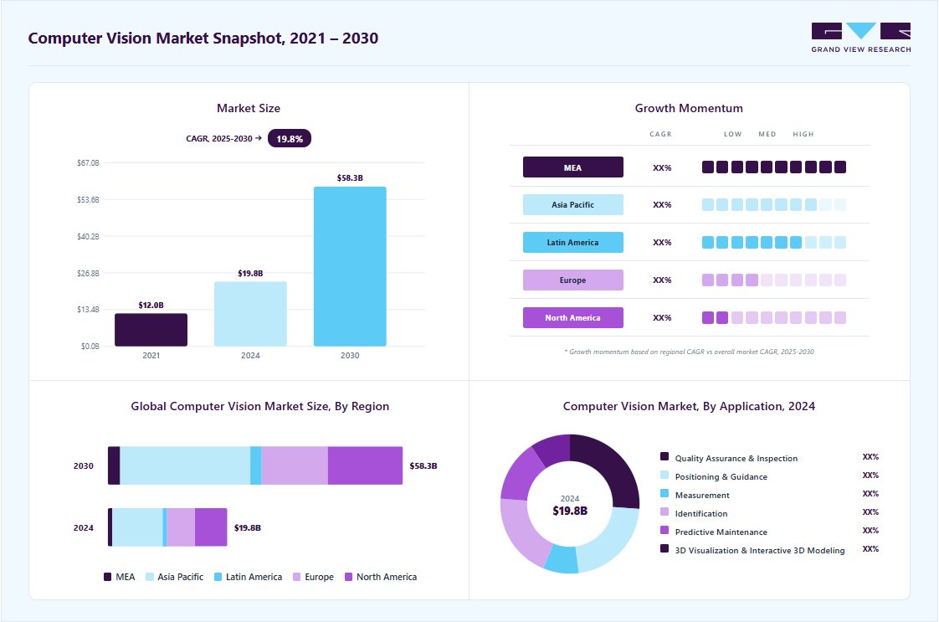939x622 pixels.
Task: Click the Measurement legend swatch
Action: tap(664, 494)
